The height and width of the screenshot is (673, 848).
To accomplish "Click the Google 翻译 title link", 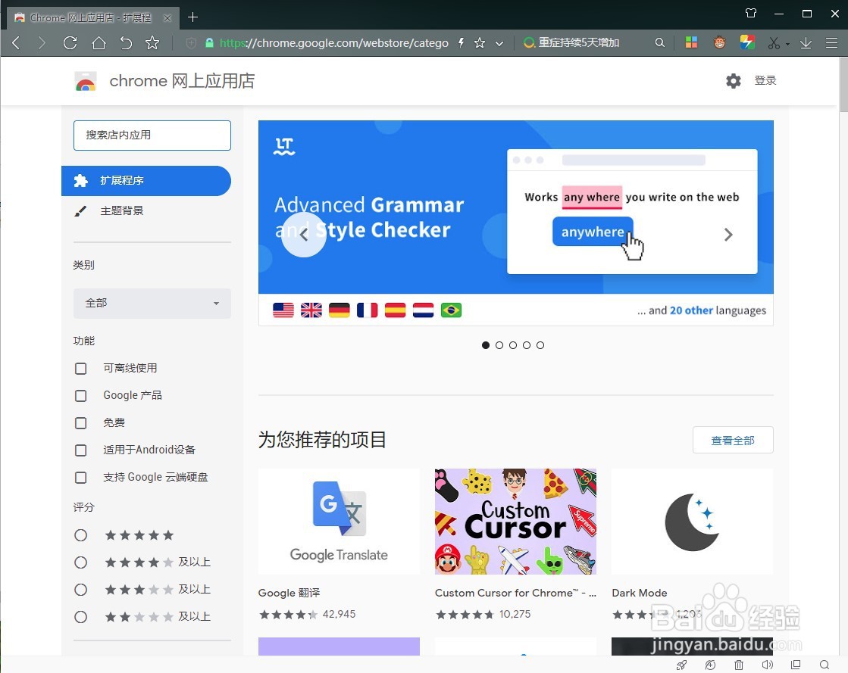I will point(289,593).
